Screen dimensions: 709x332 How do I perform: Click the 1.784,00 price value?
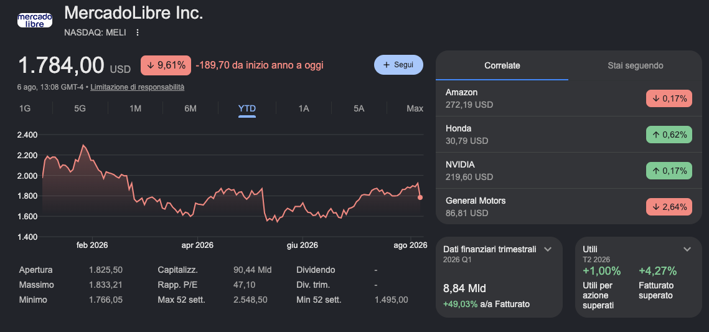click(61, 65)
